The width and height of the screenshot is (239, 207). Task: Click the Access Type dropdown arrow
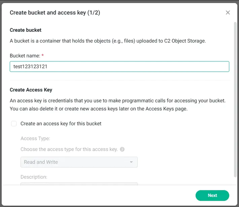tap(131, 162)
